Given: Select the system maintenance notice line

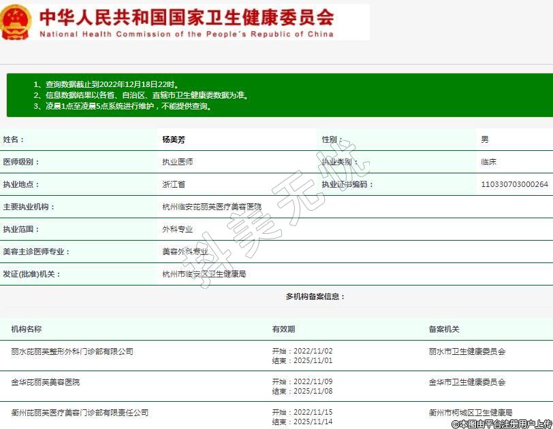Looking at the screenshot, I should [123, 106].
